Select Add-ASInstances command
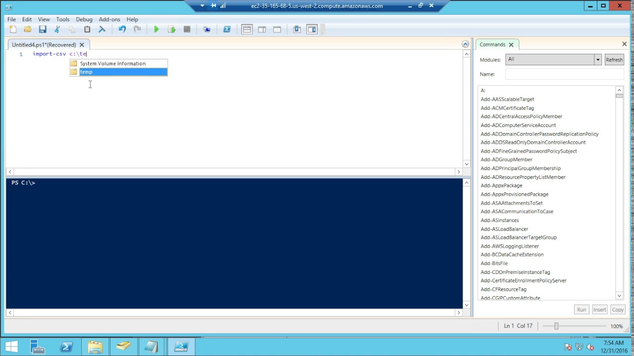 [500, 220]
